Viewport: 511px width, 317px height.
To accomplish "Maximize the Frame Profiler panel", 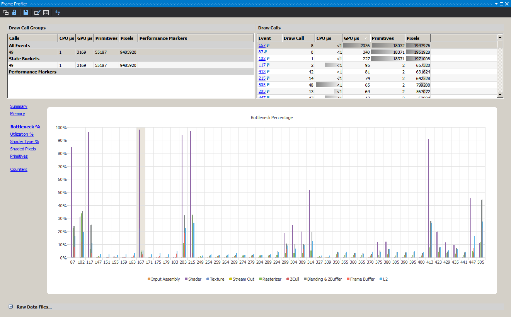I will (501, 3).
